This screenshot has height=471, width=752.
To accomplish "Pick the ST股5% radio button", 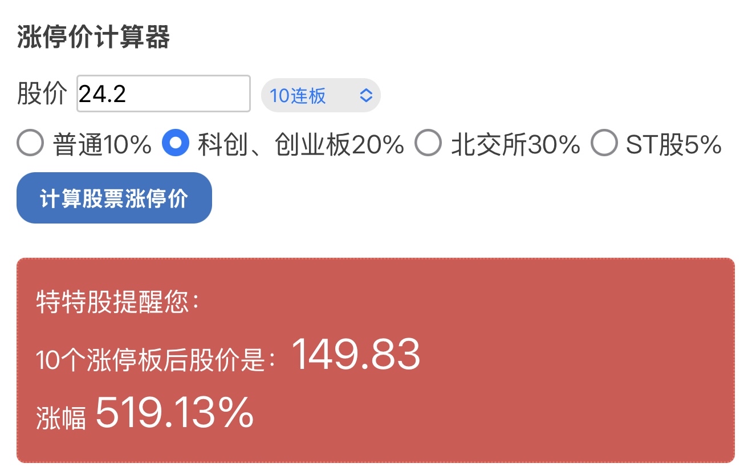I will click(604, 143).
